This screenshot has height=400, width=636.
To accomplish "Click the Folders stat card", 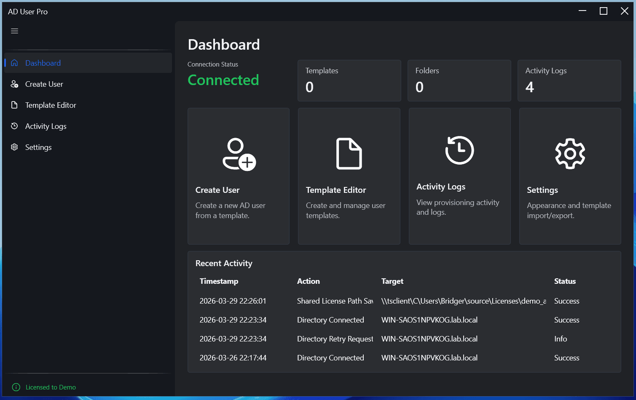I will (459, 80).
